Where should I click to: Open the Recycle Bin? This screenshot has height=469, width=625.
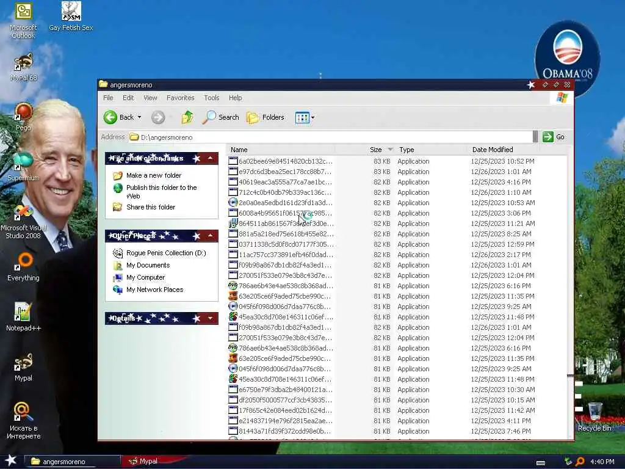pos(594,416)
